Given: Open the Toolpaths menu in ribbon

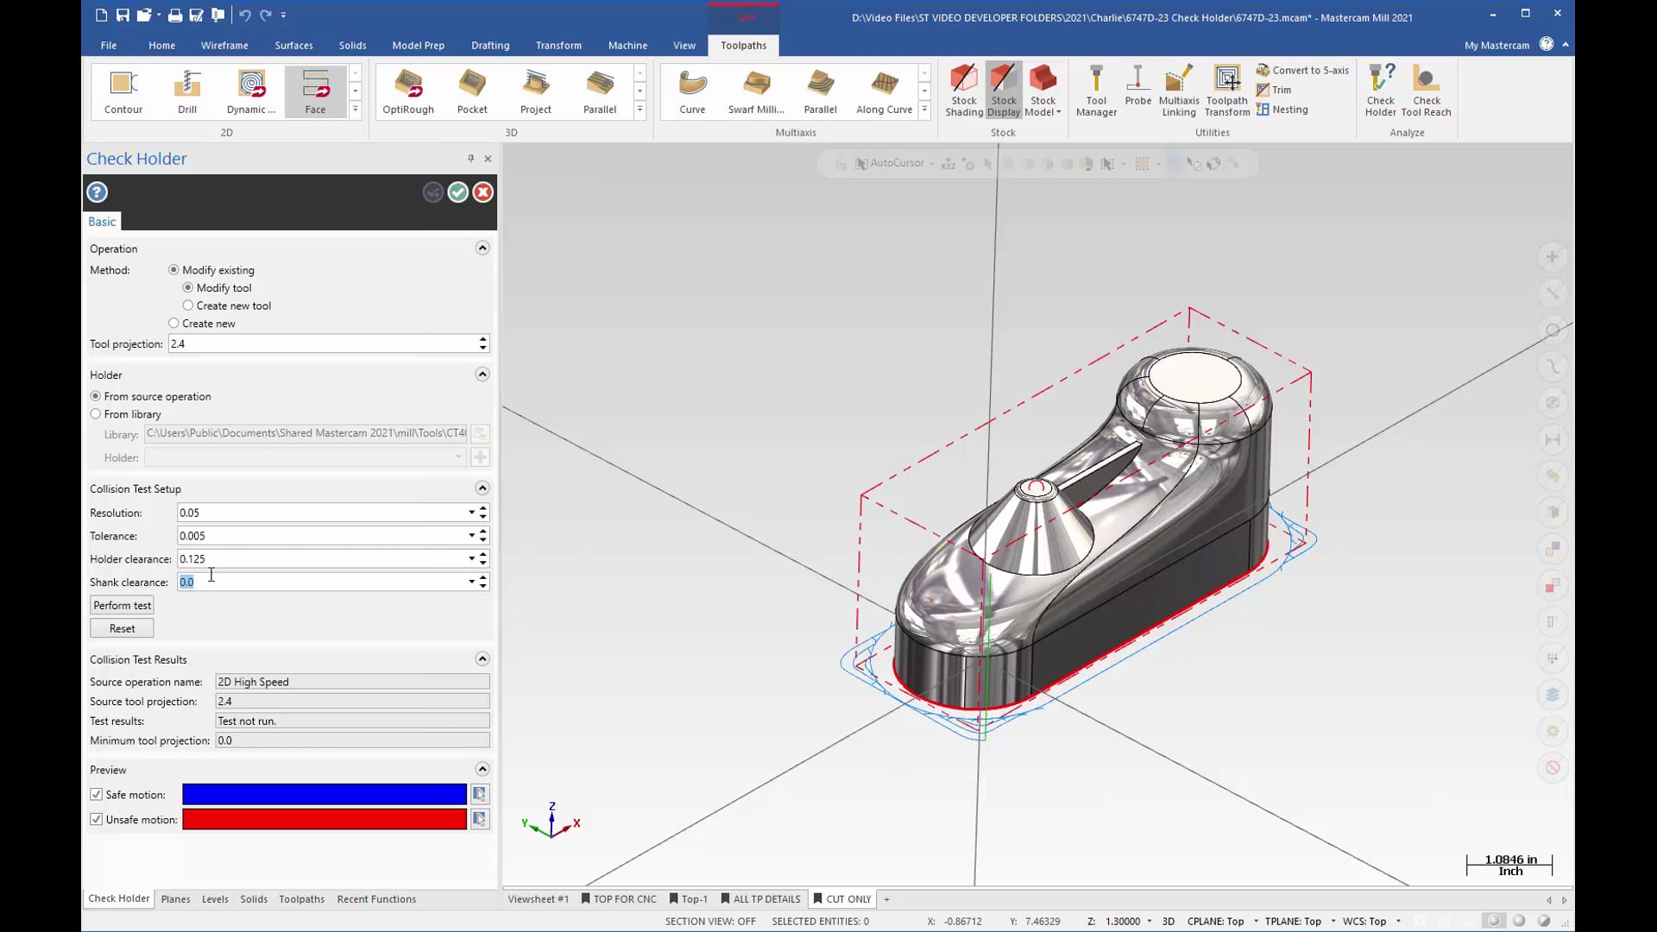Looking at the screenshot, I should coord(743,44).
